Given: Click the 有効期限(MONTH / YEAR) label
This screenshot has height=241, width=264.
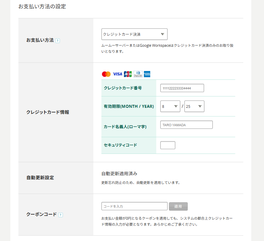Looking at the screenshot, I should (x=129, y=106).
